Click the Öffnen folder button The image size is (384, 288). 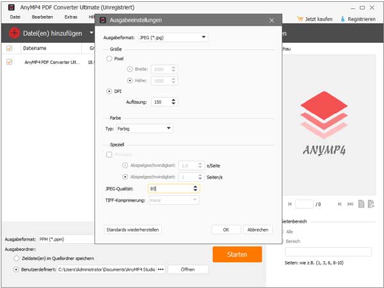(188, 269)
